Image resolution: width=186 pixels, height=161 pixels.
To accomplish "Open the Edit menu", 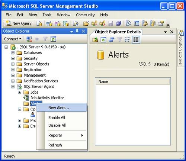I will (20, 15).
